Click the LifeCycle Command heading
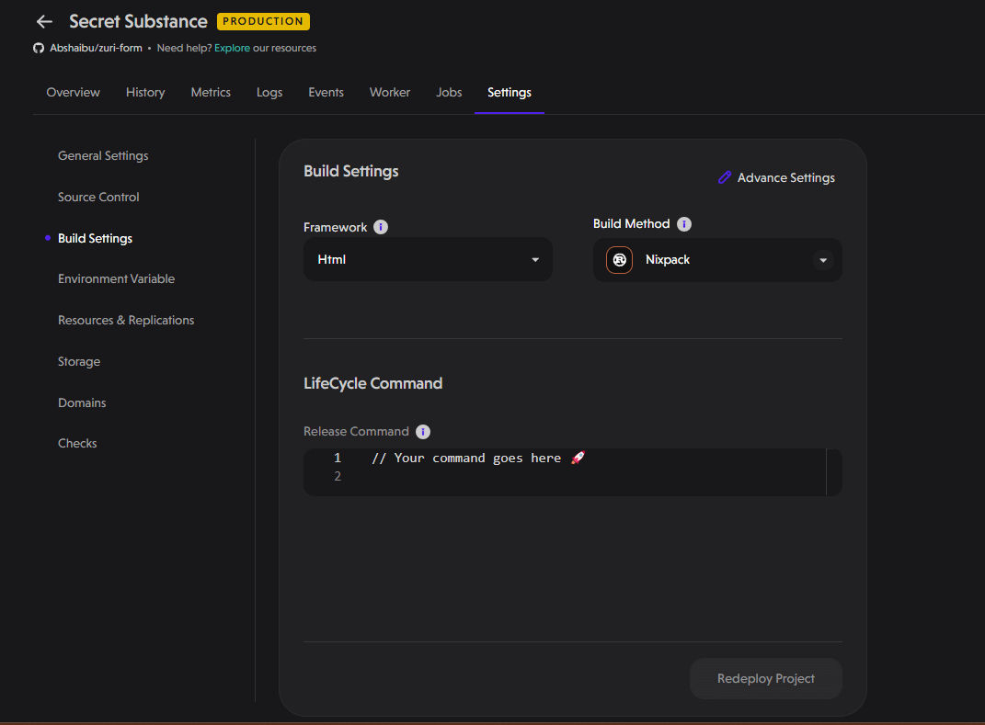 pos(373,383)
